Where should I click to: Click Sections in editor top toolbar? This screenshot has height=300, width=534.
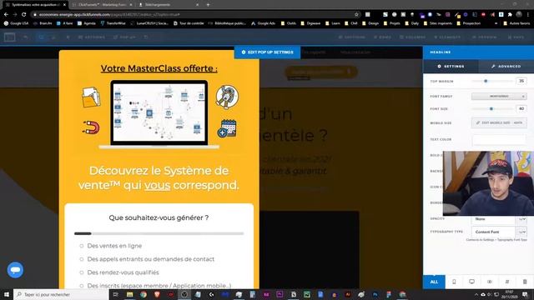pos(352,37)
